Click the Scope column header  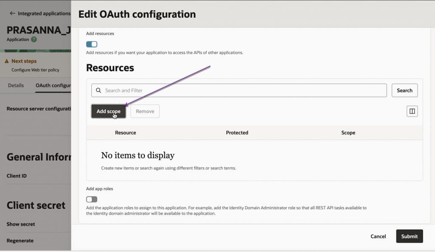[348, 133]
